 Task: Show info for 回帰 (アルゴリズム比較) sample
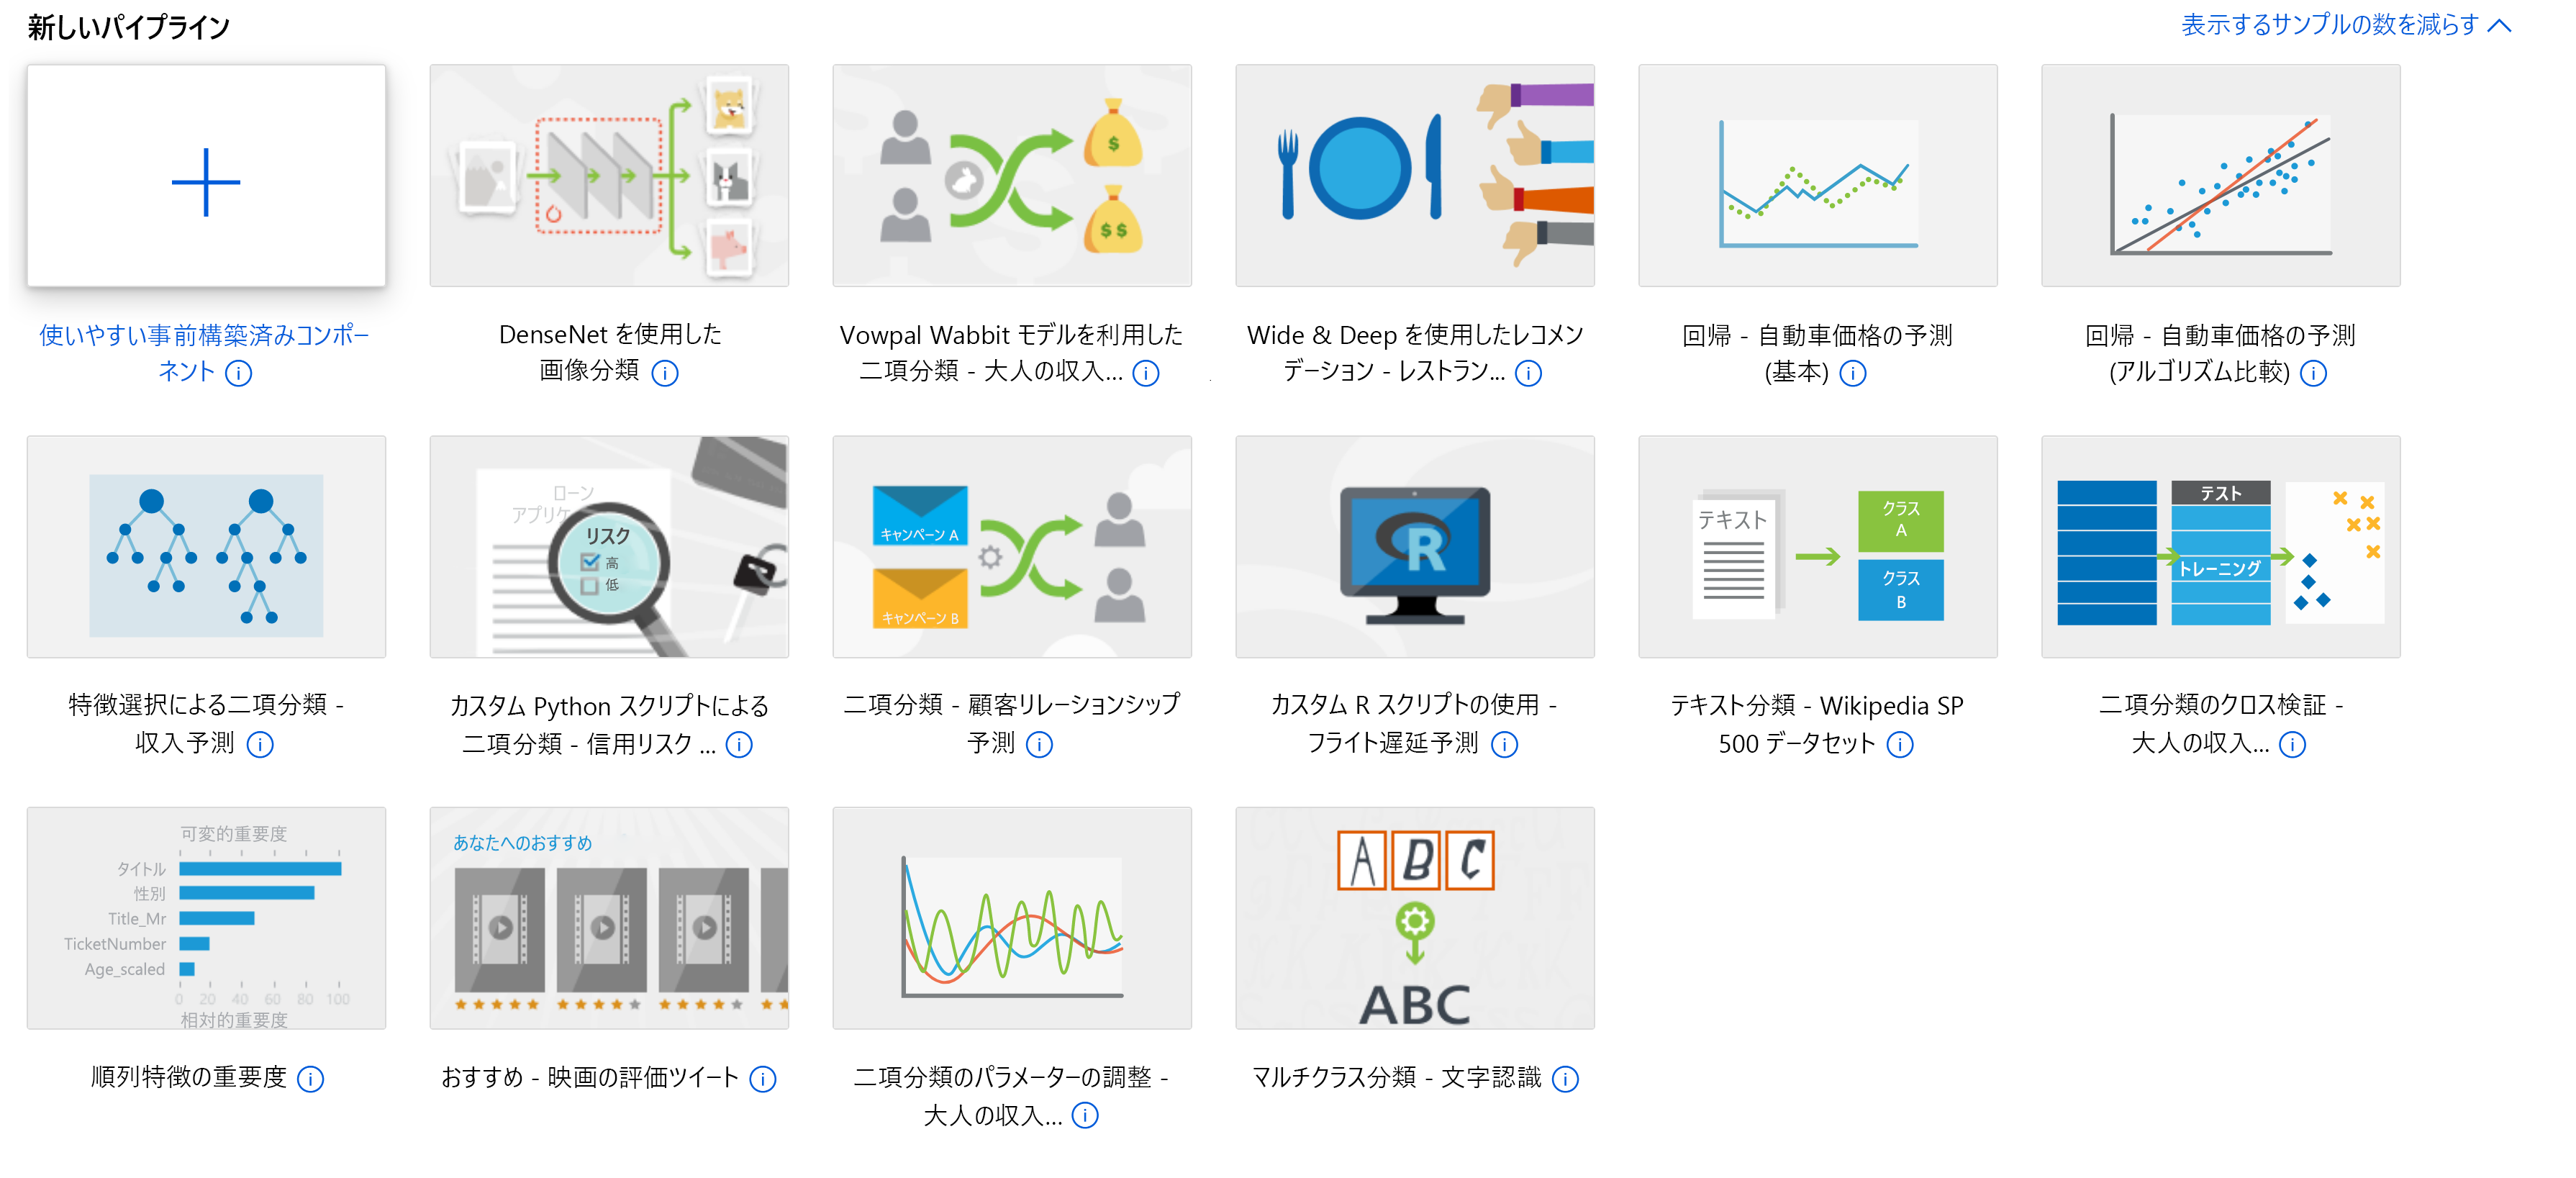[2314, 373]
